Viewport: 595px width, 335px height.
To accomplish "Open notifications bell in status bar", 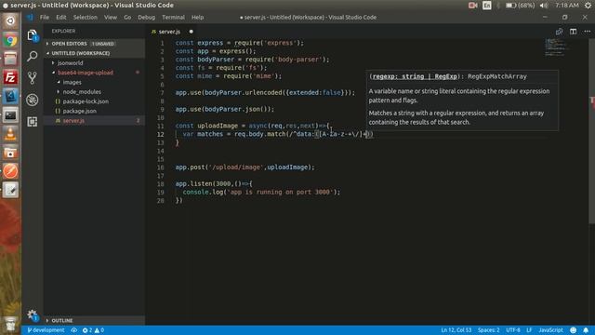I will (586, 330).
